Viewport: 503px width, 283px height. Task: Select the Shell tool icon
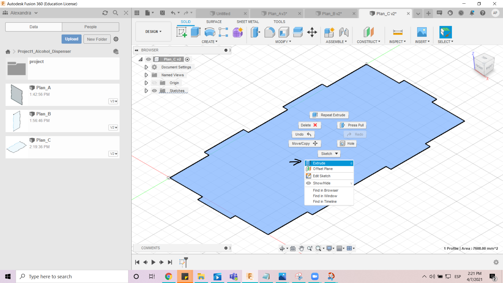[x=284, y=32]
